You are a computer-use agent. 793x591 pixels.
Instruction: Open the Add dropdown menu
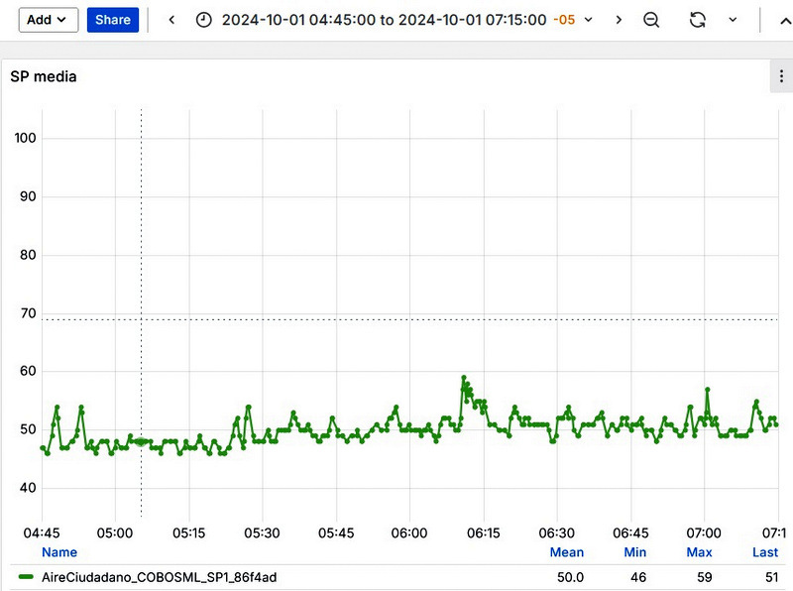(x=49, y=20)
